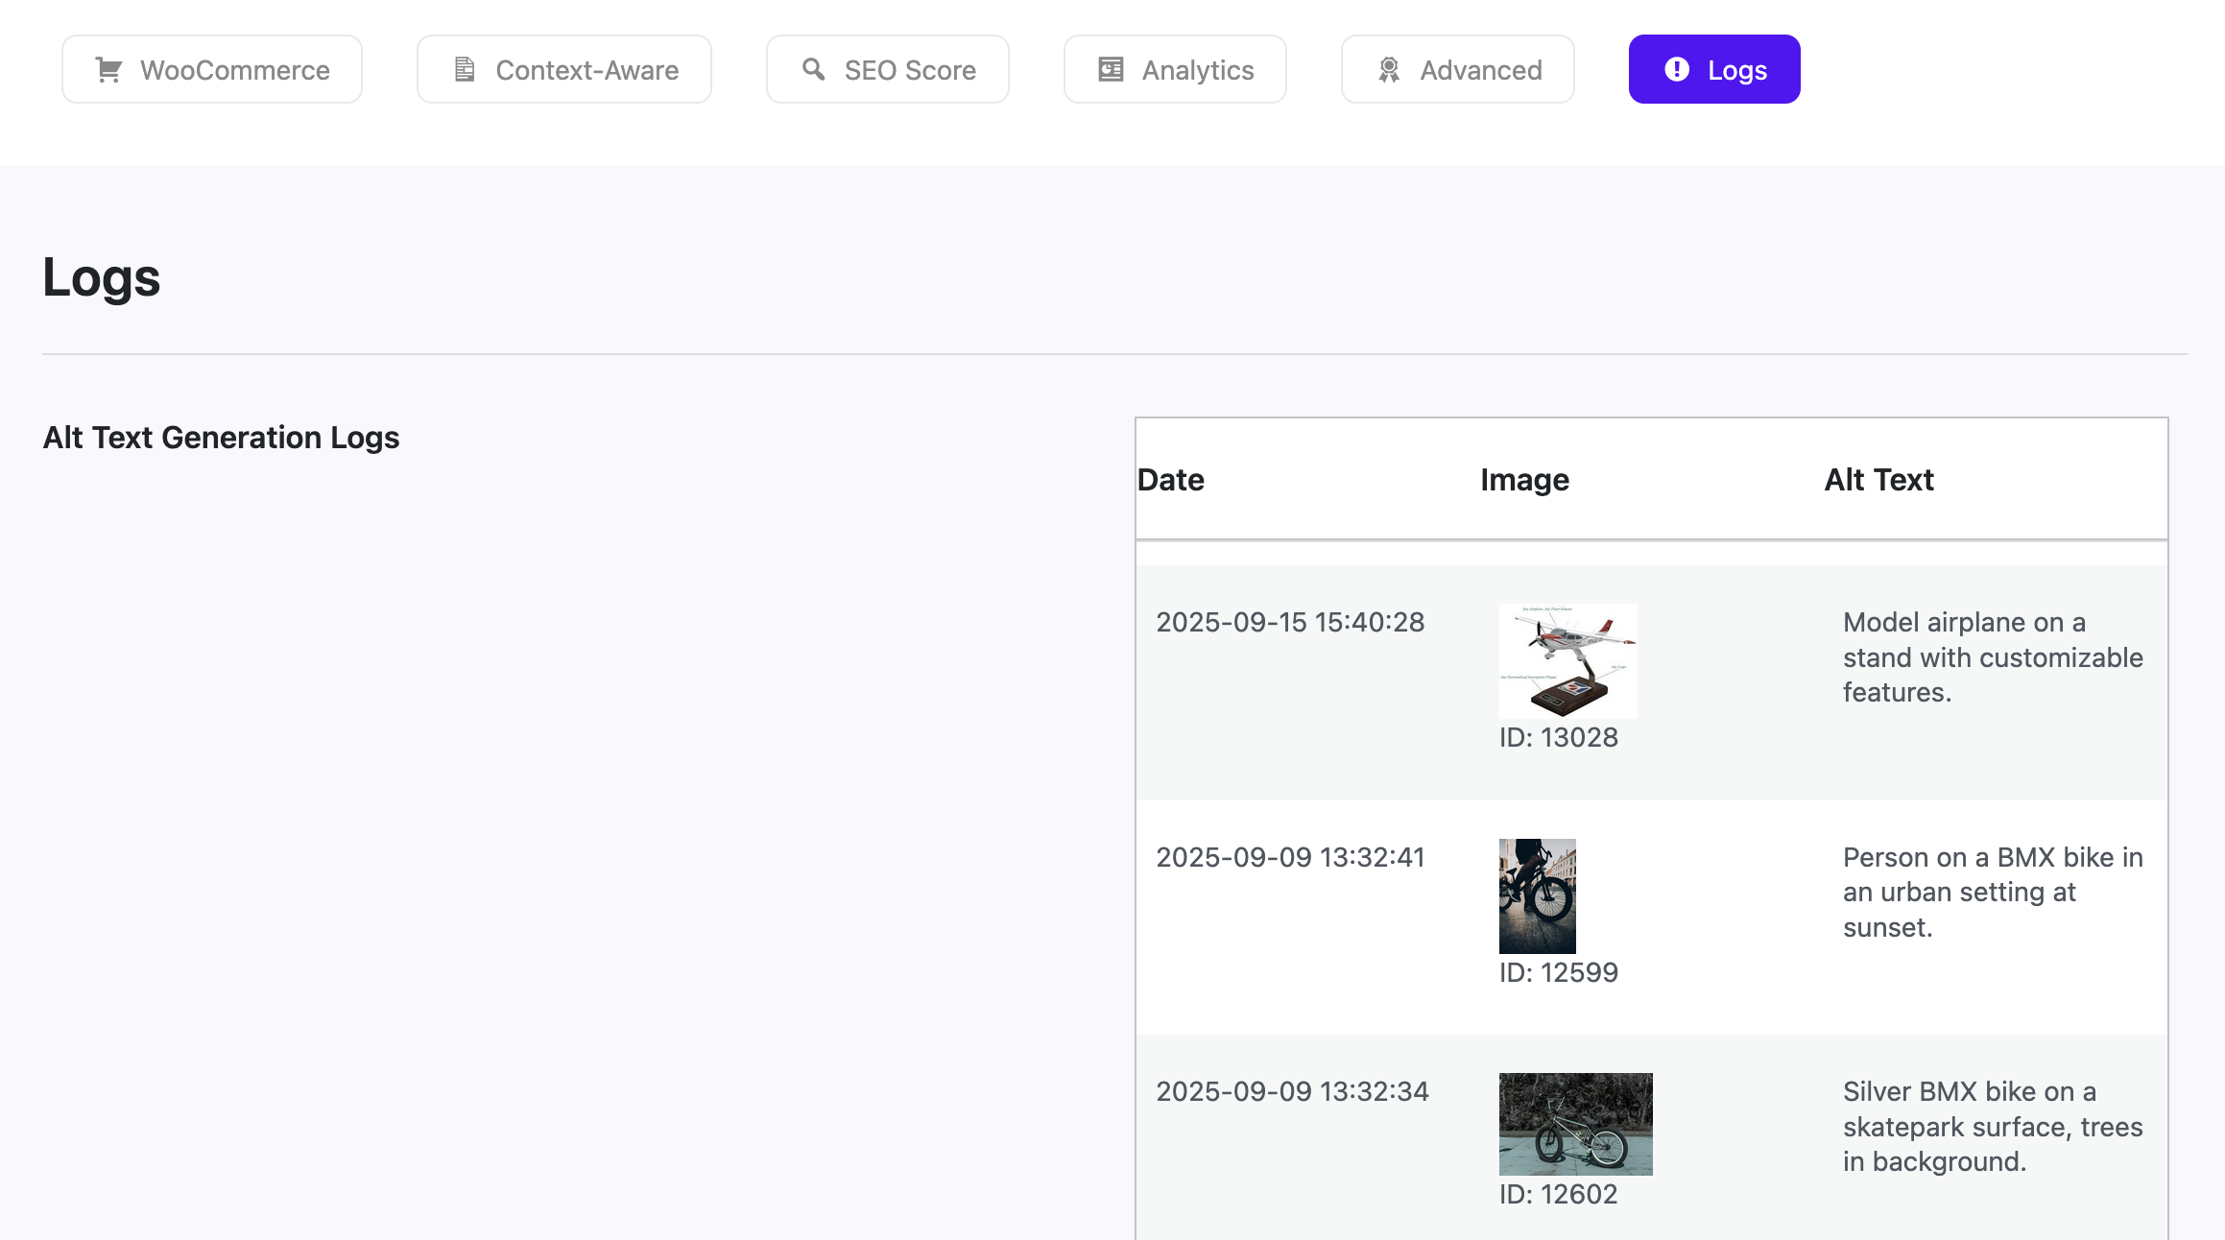Open the model airplane thumbnail
This screenshot has width=2225, height=1240.
tap(1567, 661)
